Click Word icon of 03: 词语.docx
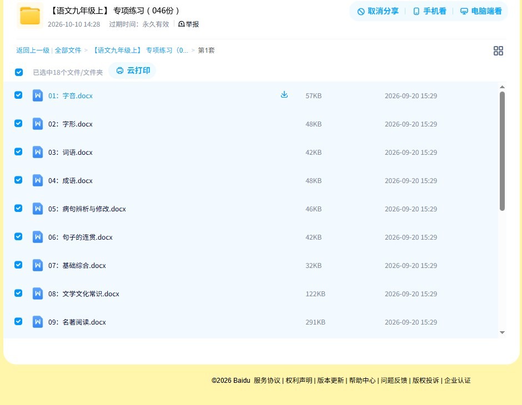522x405 pixels. 38,152
